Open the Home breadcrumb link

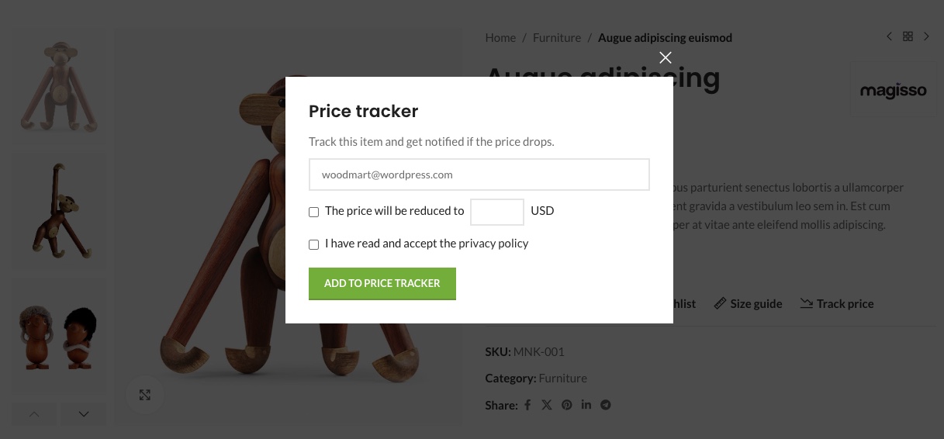tap(500, 38)
